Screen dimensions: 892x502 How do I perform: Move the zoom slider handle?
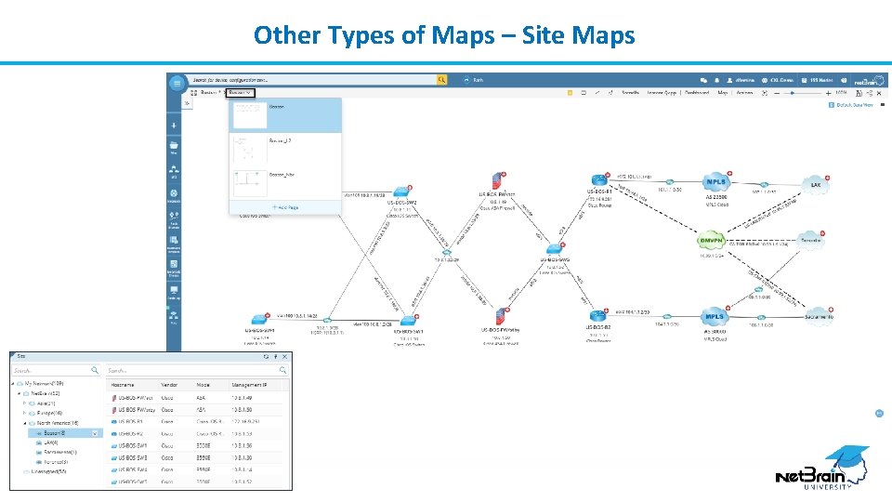click(793, 93)
